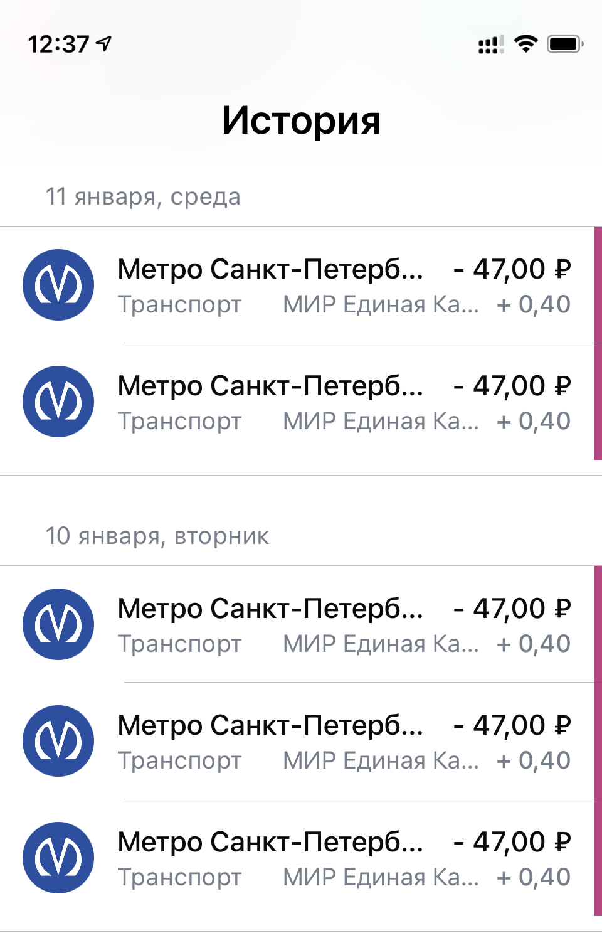Viewport: 602px width, 938px height.
Task: Tap the first metro logo under 11 января
Action: tap(58, 285)
